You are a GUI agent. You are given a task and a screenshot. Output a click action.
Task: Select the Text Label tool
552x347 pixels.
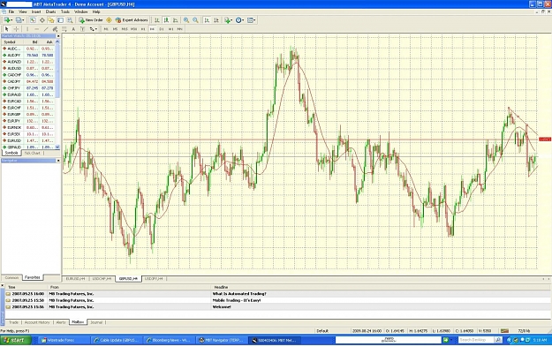click(82, 29)
